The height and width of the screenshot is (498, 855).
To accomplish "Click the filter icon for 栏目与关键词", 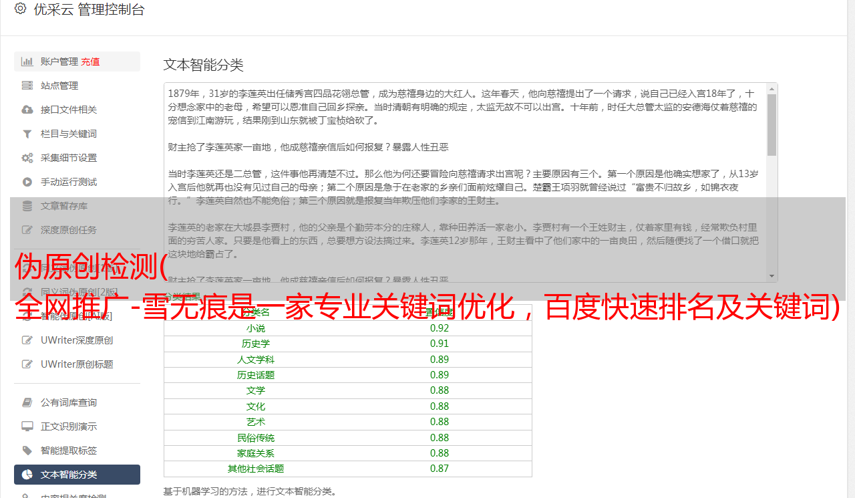I will click(27, 134).
